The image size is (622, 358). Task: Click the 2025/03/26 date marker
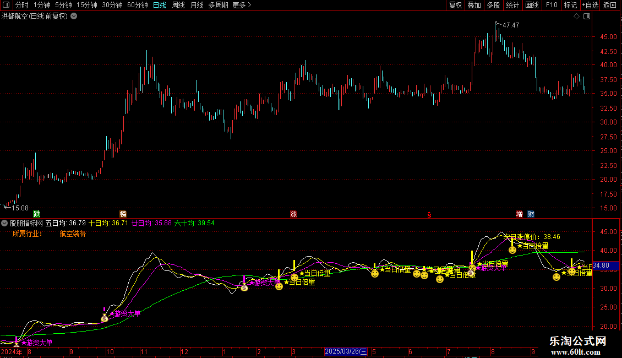pyautogui.click(x=346, y=351)
